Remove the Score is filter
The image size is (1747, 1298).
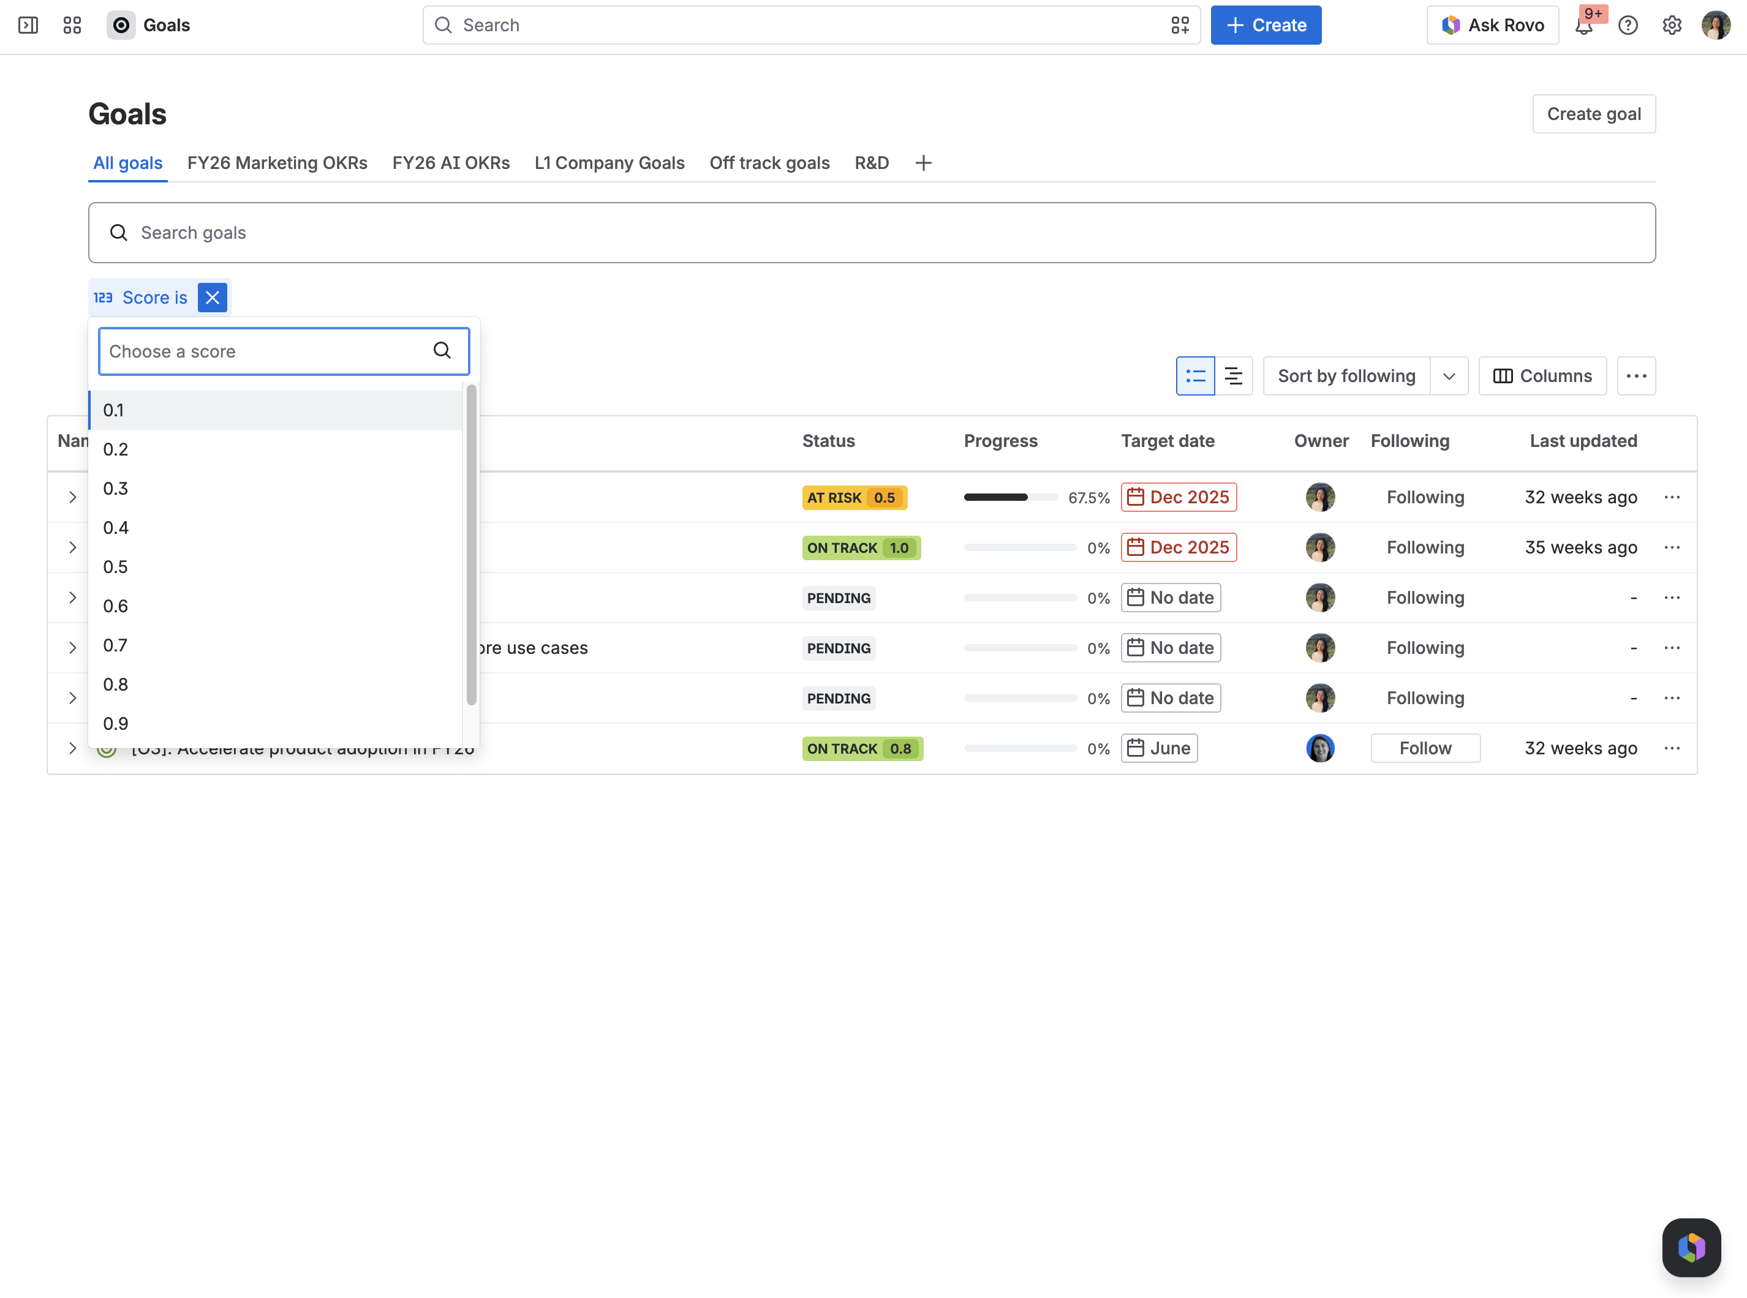click(212, 298)
